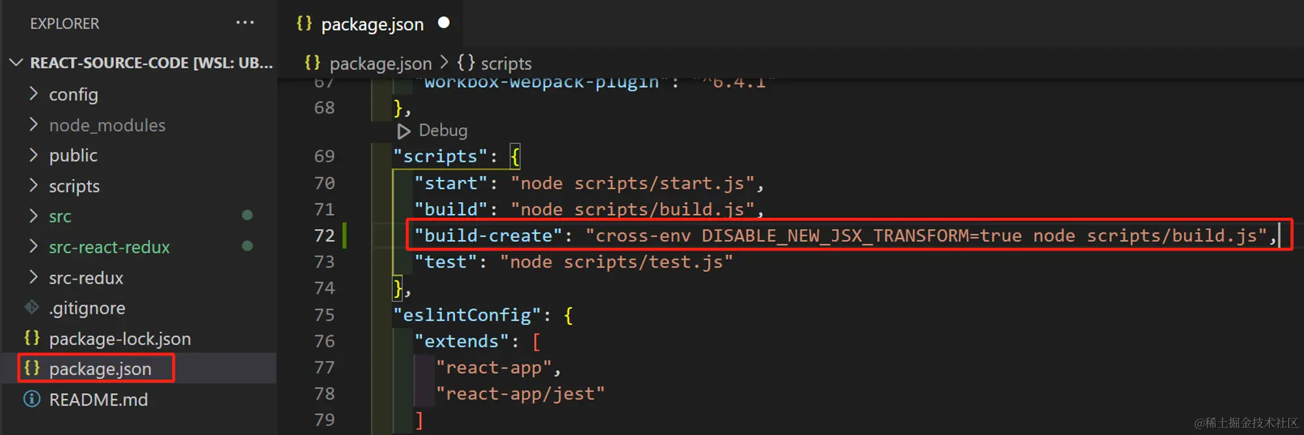Click DISABLE_NEW_JSX_TRANSFORM=true in line 72
Screen dimensions: 1304x435
(862, 235)
